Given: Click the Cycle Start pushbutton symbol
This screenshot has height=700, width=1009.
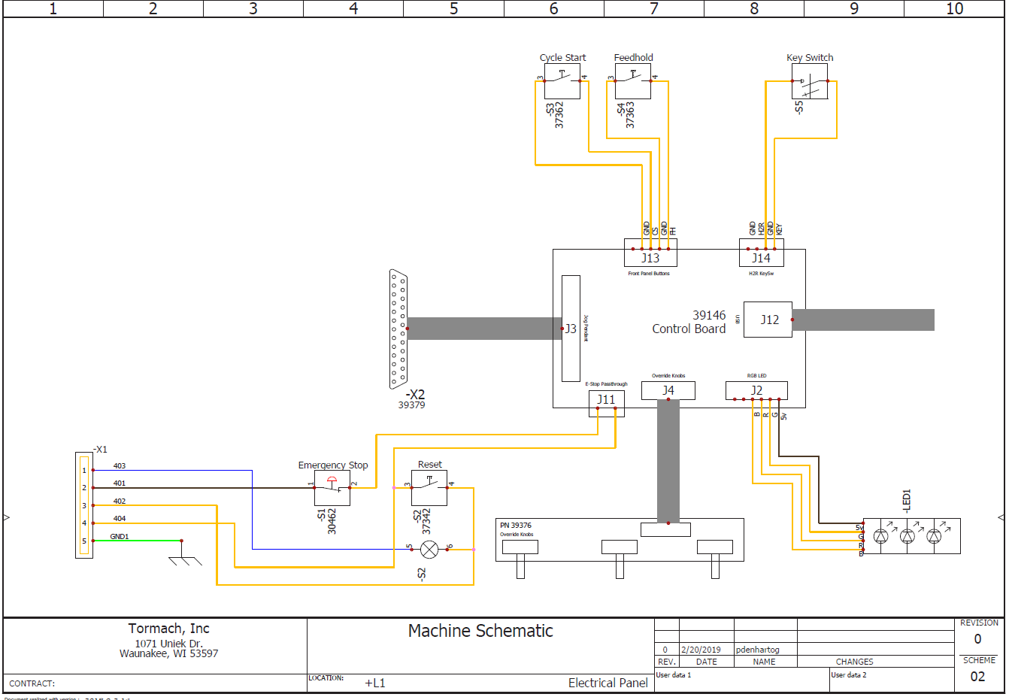Looking at the screenshot, I should pos(562,81).
